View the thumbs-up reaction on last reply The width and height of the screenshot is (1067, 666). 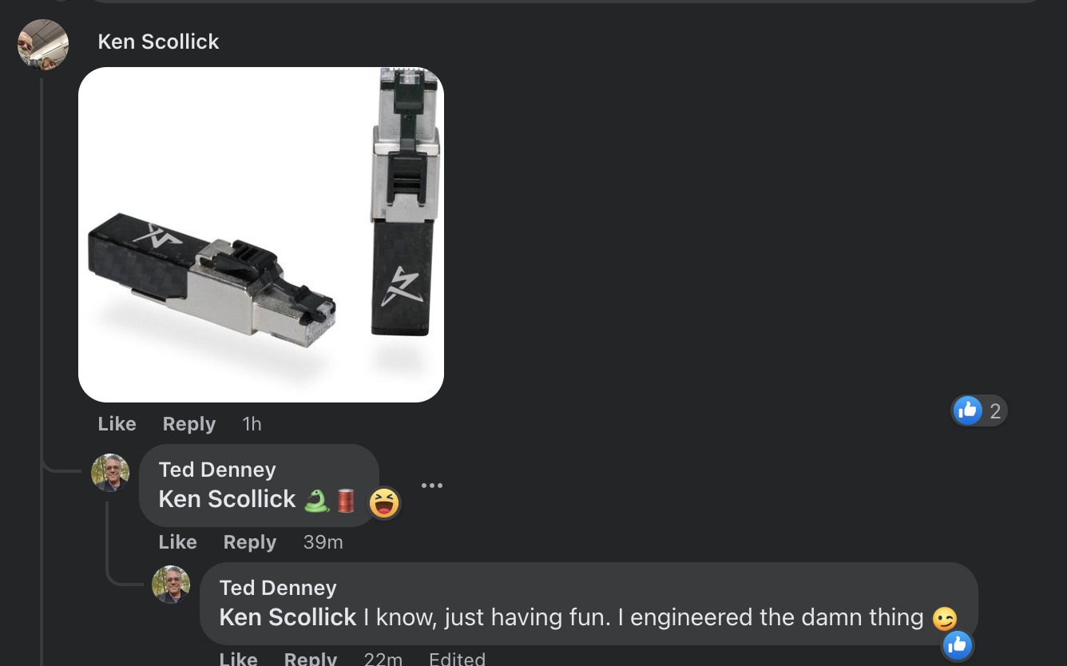click(957, 644)
